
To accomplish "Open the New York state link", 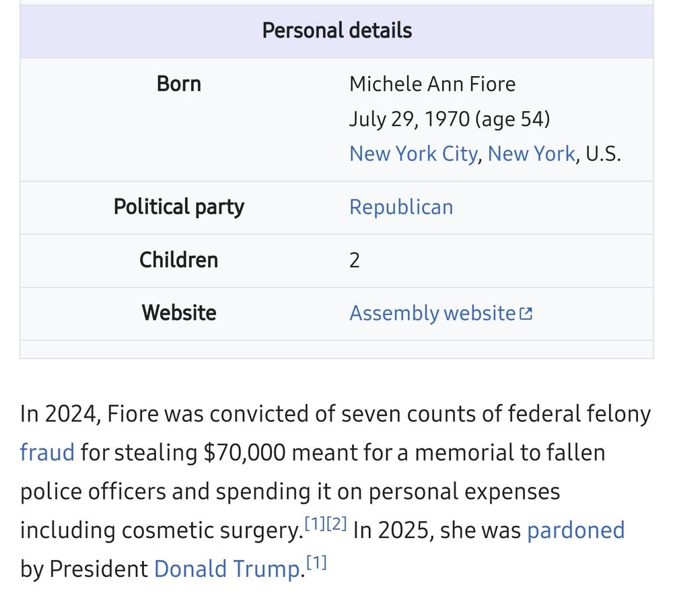I will pos(532,154).
